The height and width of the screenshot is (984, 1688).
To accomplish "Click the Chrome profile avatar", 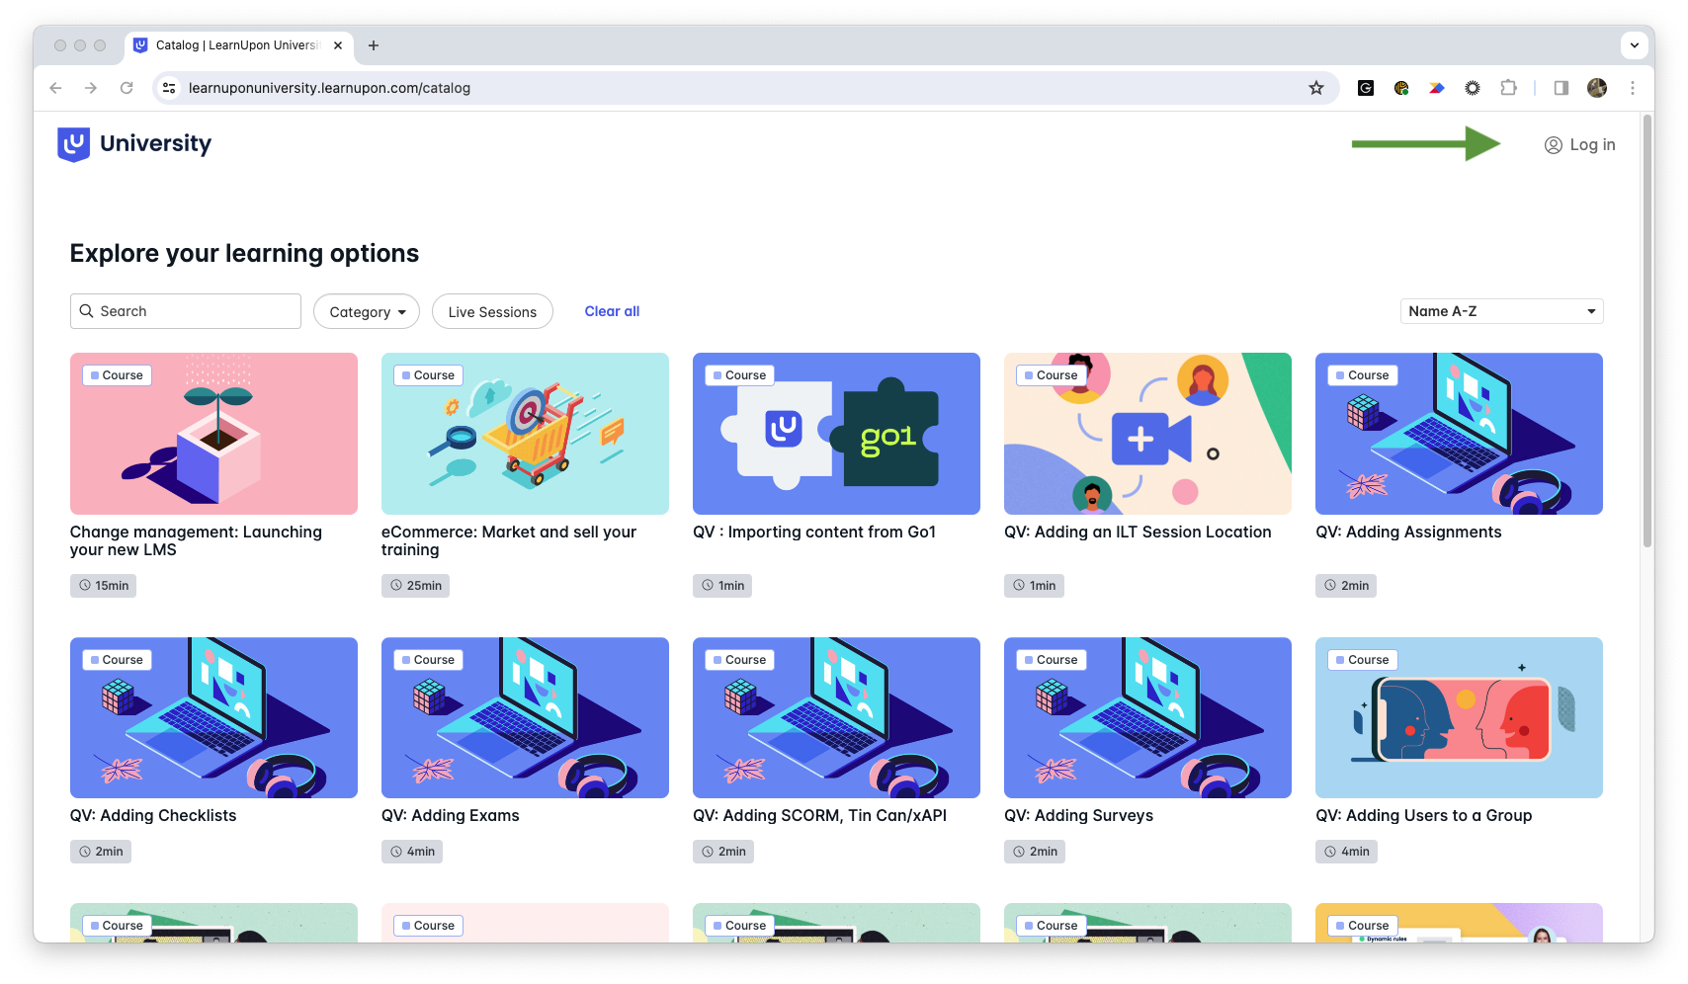I will (x=1597, y=88).
